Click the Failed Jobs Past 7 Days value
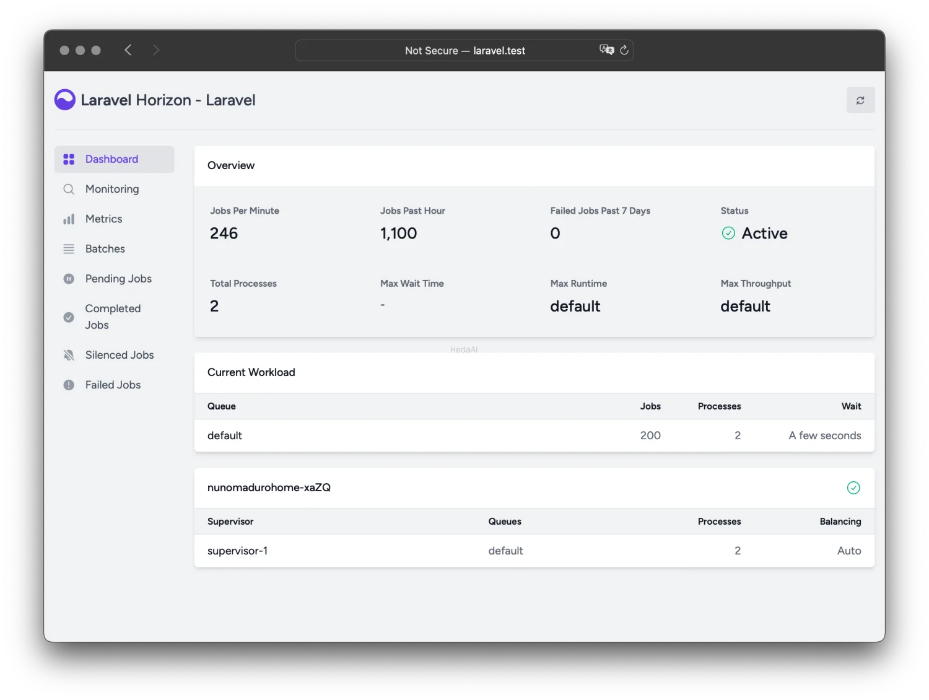The image size is (929, 700). (555, 234)
